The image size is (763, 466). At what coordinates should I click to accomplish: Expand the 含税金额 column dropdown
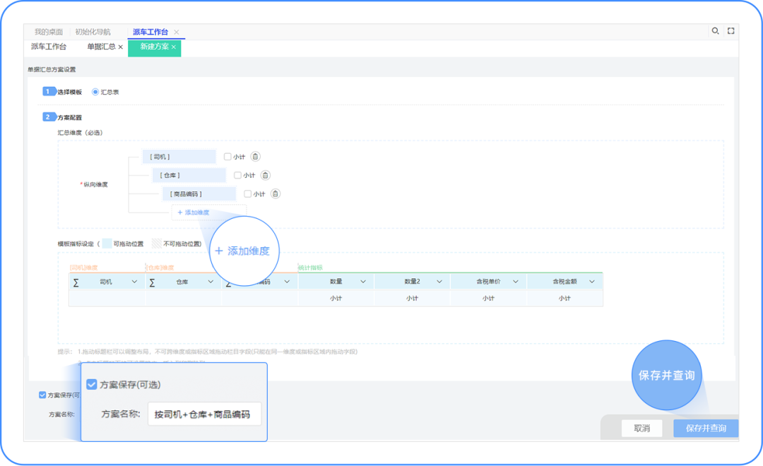coord(592,282)
